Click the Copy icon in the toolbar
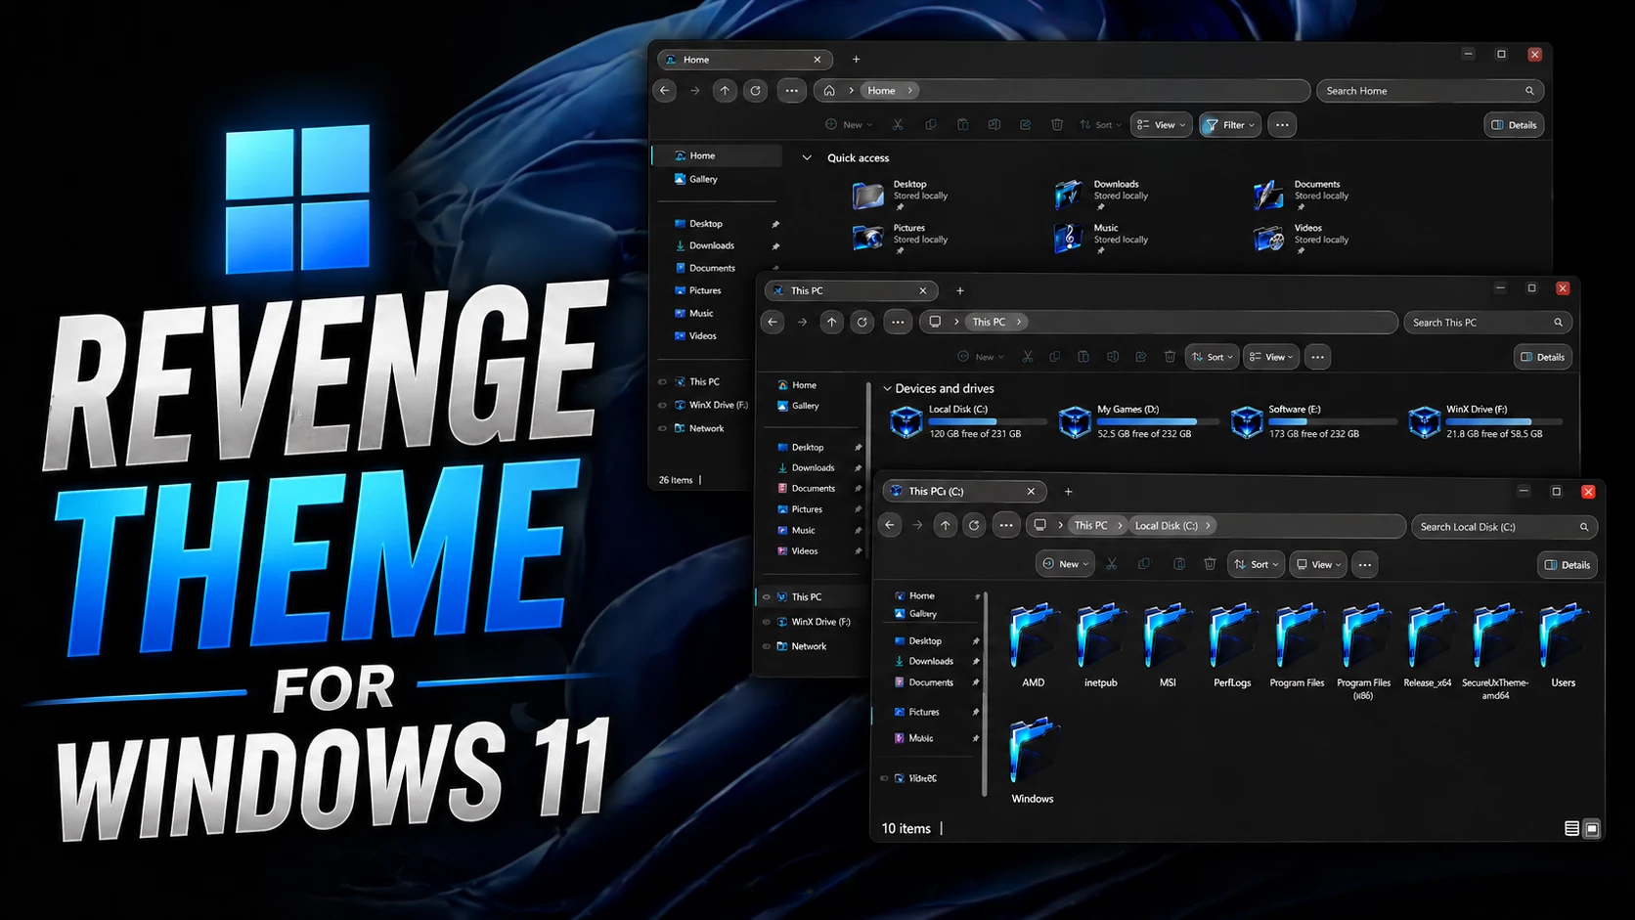 click(931, 124)
